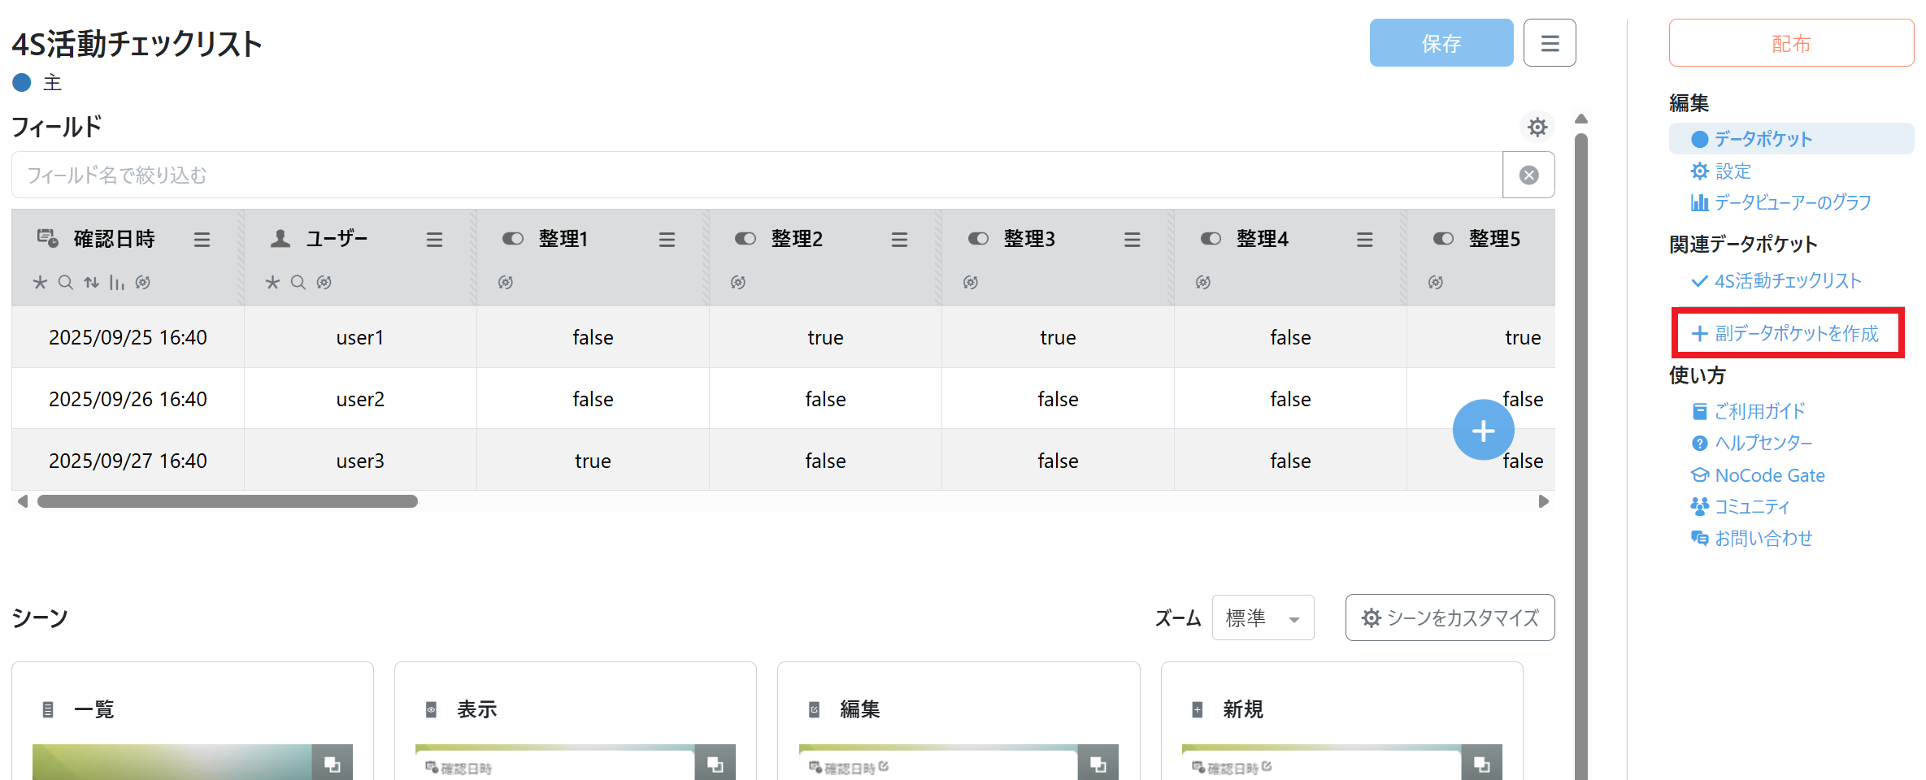This screenshot has width=1926, height=780.
Task: Select 設定 in the 編集 sidebar
Action: [1733, 171]
